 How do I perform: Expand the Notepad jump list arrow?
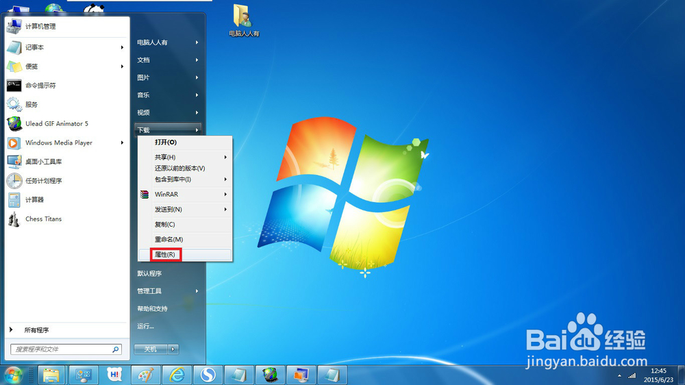[x=123, y=47]
